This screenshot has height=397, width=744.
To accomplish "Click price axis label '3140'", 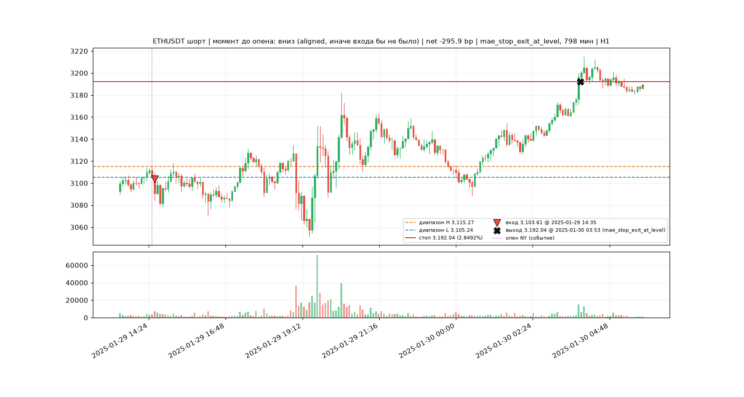I will 79,139.
